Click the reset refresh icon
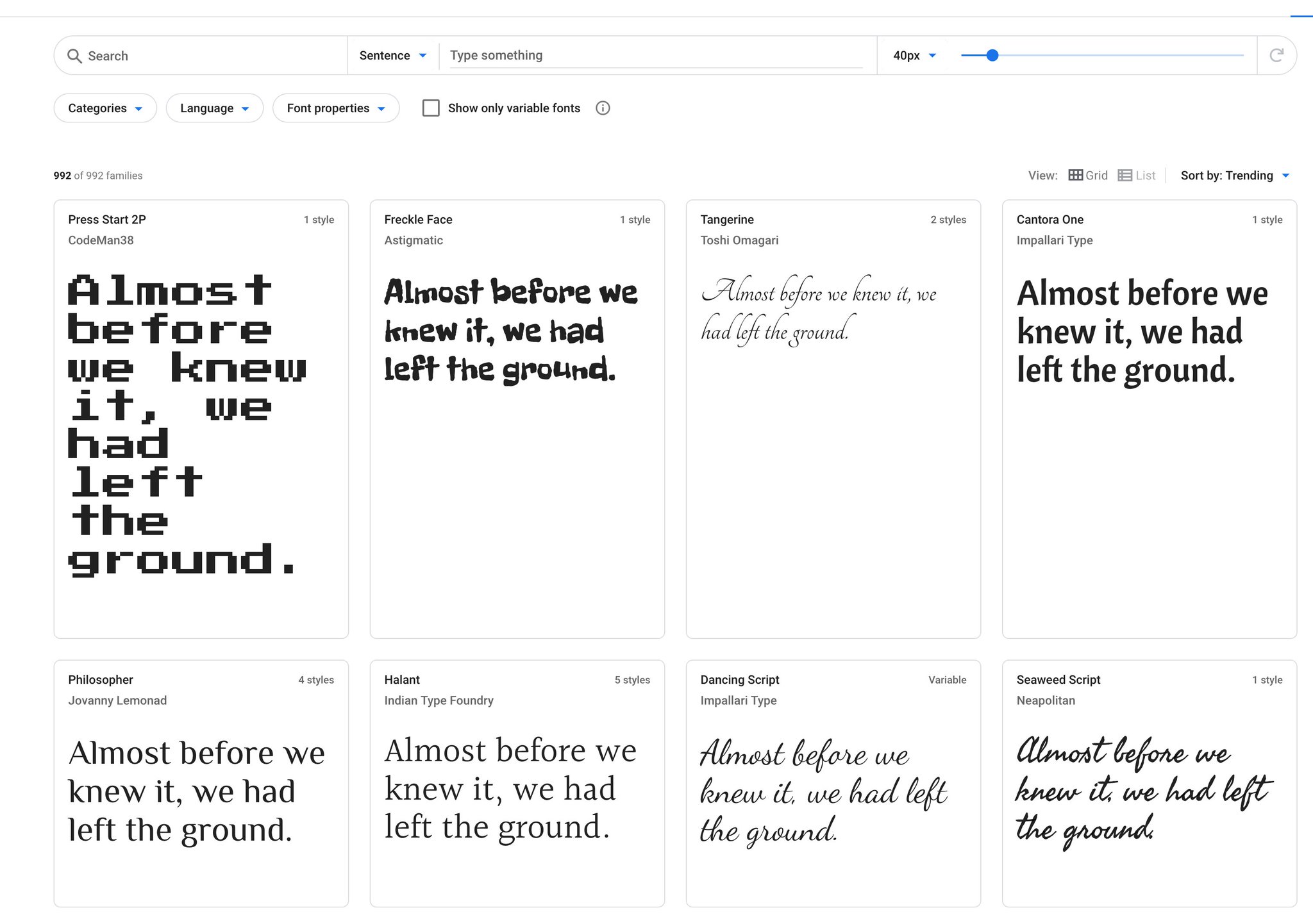 coord(1276,55)
